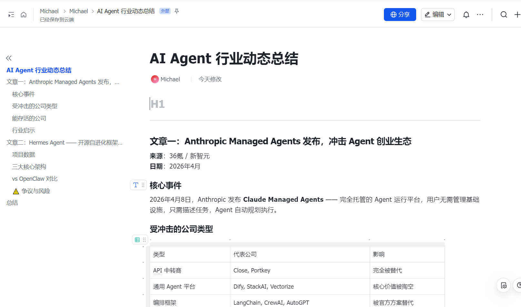Select 争议与风险 in the outline
Image resolution: width=521 pixels, height=307 pixels.
pos(36,191)
